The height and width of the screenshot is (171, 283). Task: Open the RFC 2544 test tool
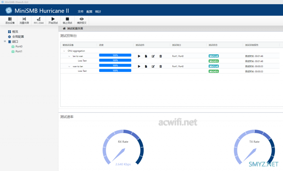(x=39, y=19)
